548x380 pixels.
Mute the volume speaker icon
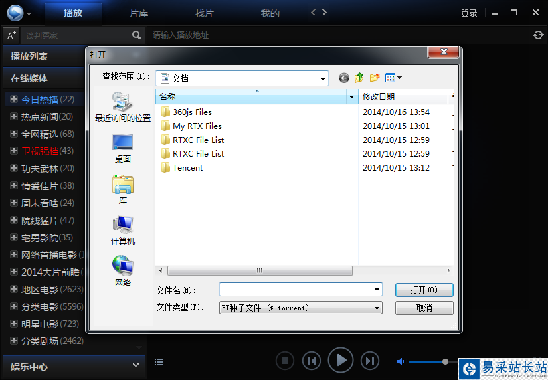click(401, 362)
